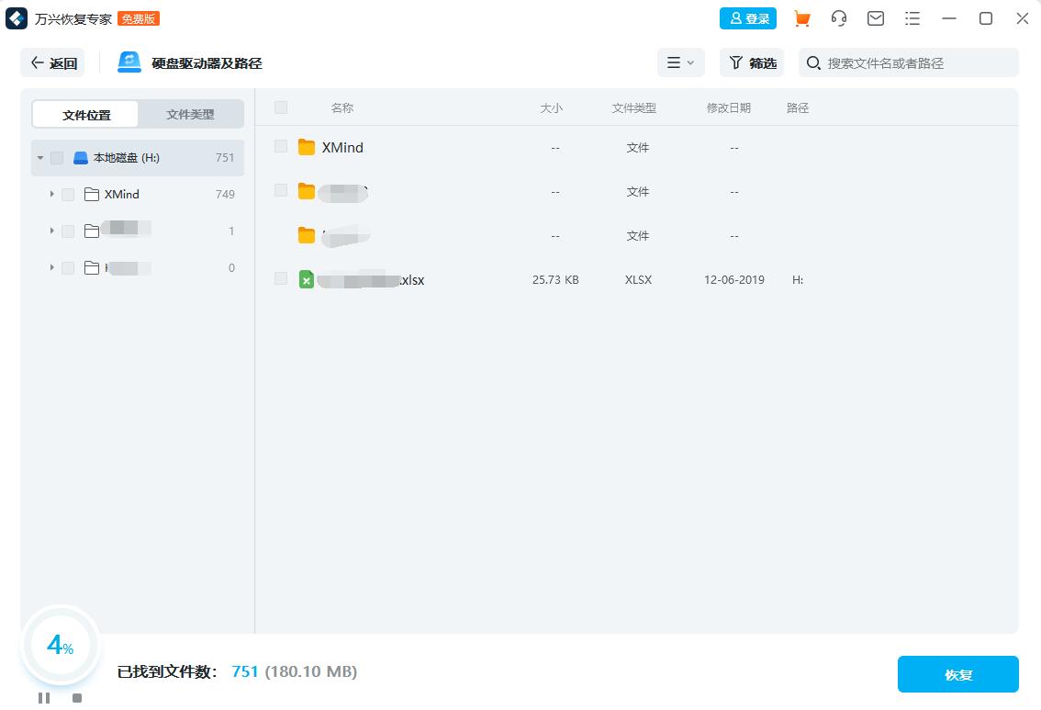This screenshot has height=710, width=1041.
Task: Click the 返回 back button
Action: point(52,62)
